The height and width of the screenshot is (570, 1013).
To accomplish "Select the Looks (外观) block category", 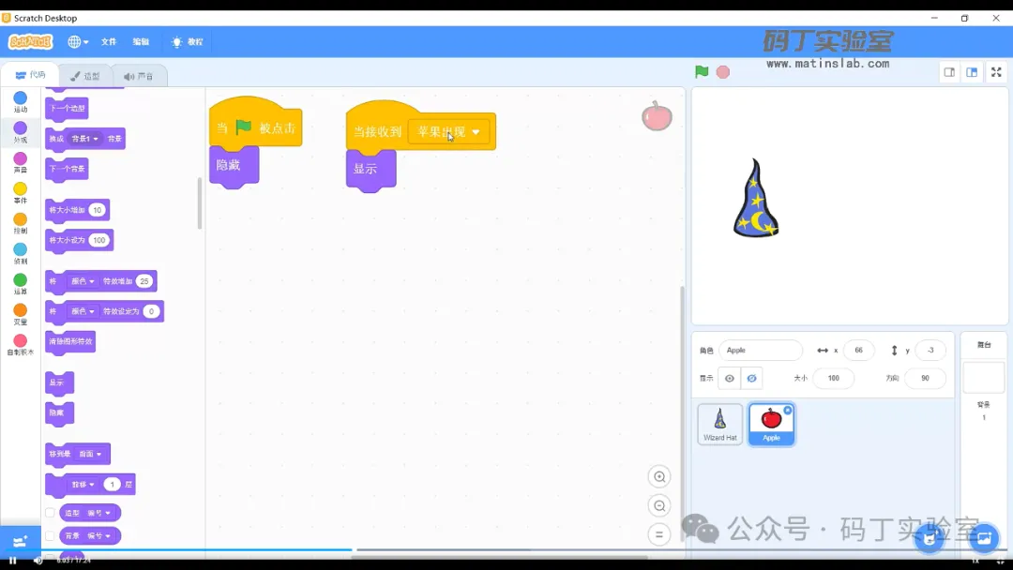I will click(20, 132).
